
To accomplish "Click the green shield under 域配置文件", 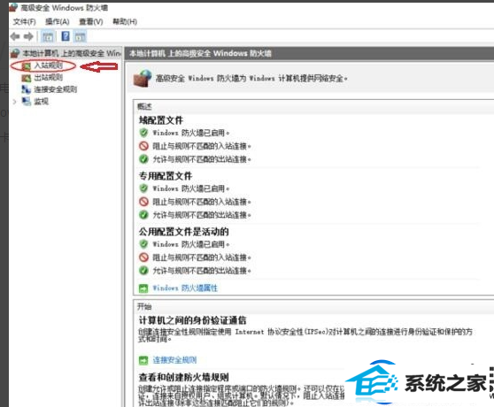I will tap(143, 133).
